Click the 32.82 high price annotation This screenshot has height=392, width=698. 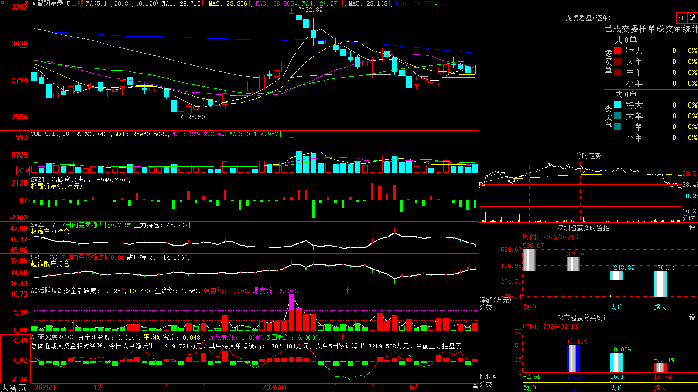tap(314, 10)
